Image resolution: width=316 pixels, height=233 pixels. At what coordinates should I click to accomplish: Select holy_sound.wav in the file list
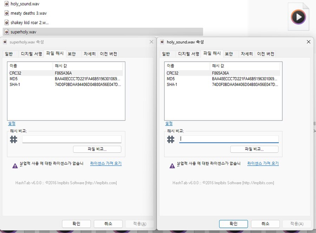pyautogui.click(x=25, y=4)
